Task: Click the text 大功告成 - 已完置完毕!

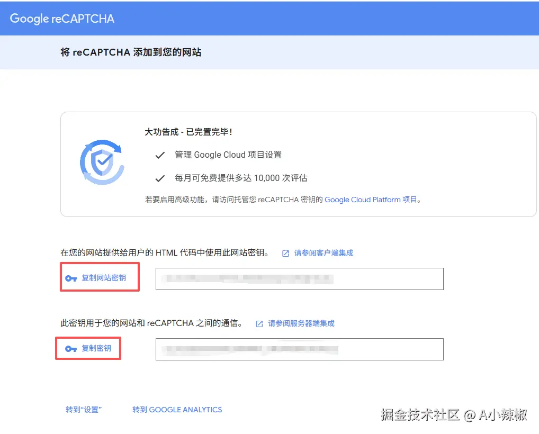Action: click(x=188, y=132)
